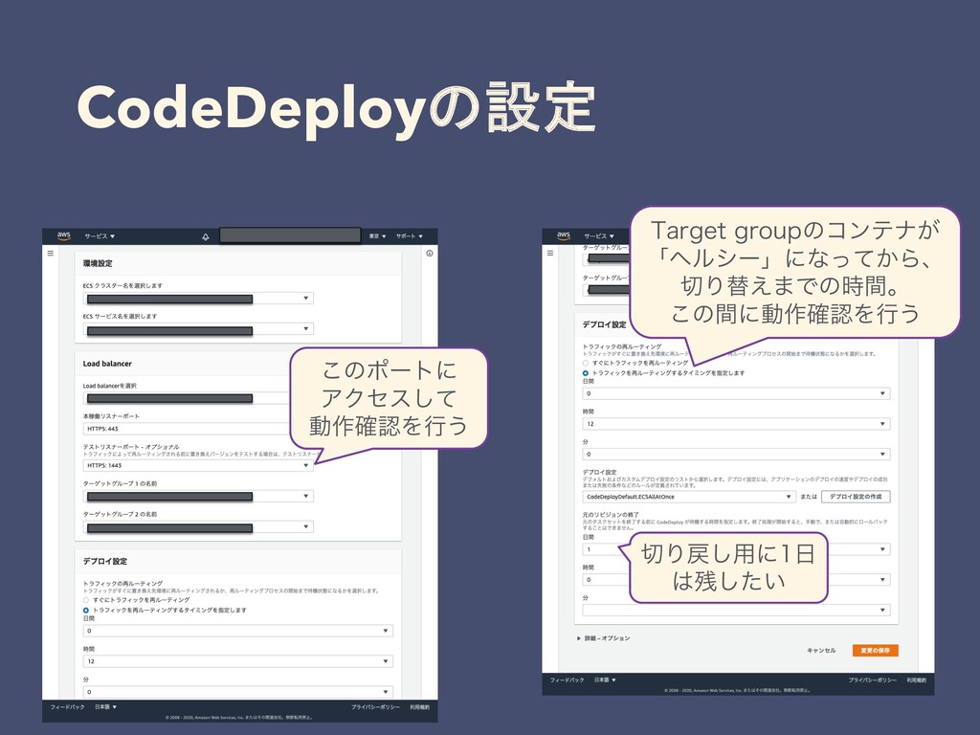This screenshot has width=980, height=735.
Task: Open rerouting 分 0 dropdown in right console
Action: tap(736, 455)
